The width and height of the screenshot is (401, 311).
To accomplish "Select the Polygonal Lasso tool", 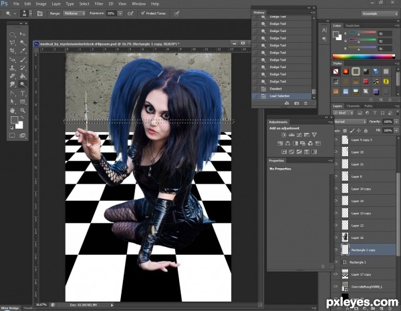I will click(12, 43).
